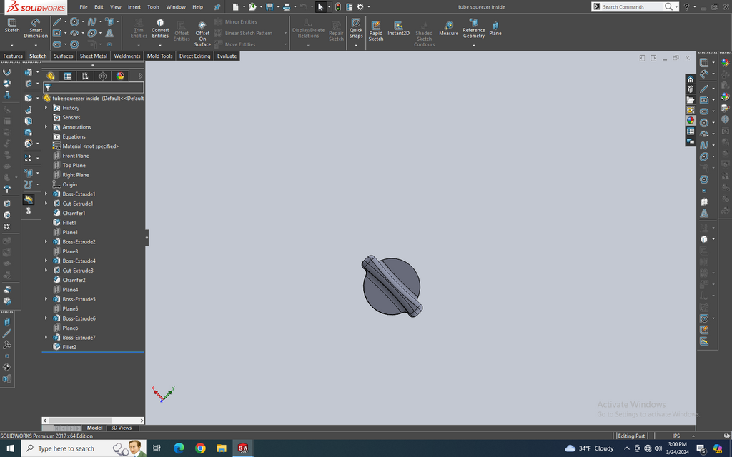Image resolution: width=732 pixels, height=457 pixels.
Task: Click the Rebuild traffic light icon
Action: point(338,7)
